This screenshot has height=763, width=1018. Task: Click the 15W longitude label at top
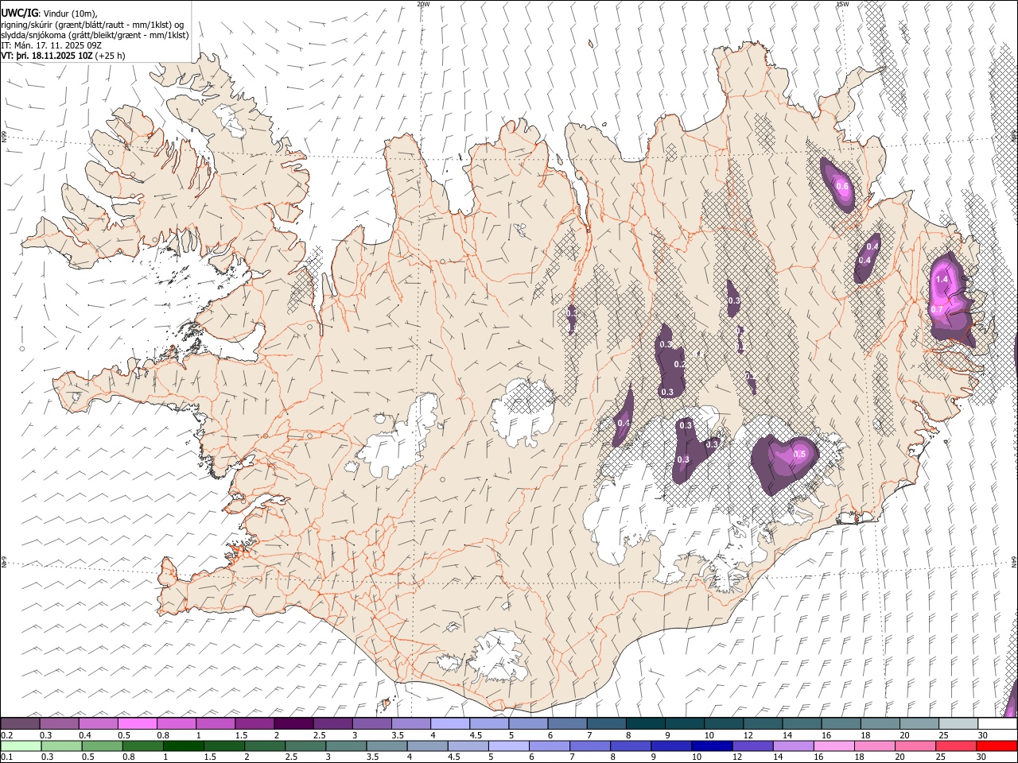pyautogui.click(x=842, y=4)
